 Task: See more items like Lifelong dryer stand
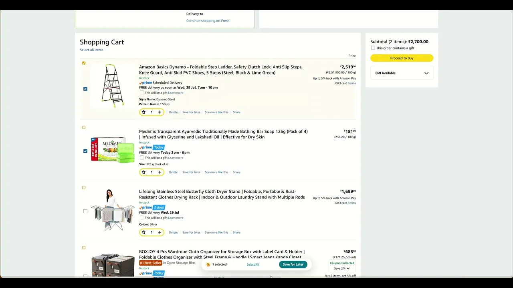(x=216, y=232)
